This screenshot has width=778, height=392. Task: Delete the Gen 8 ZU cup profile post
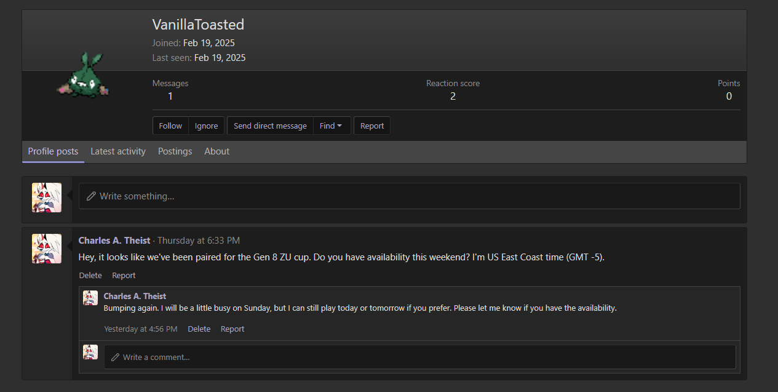[90, 276]
